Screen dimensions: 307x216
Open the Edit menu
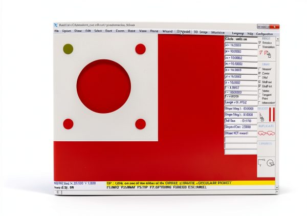click(88, 31)
